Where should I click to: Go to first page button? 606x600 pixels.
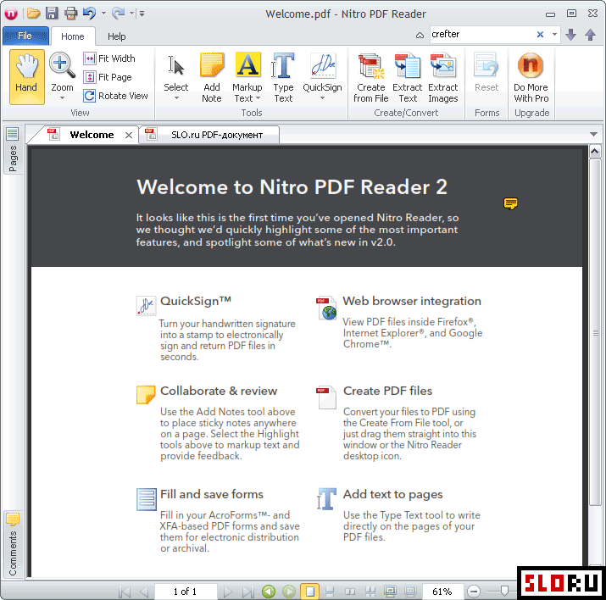[125, 592]
